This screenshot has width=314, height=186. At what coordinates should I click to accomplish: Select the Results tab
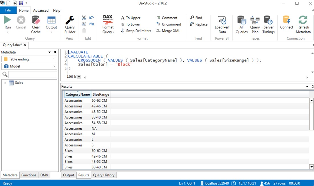(x=84, y=175)
